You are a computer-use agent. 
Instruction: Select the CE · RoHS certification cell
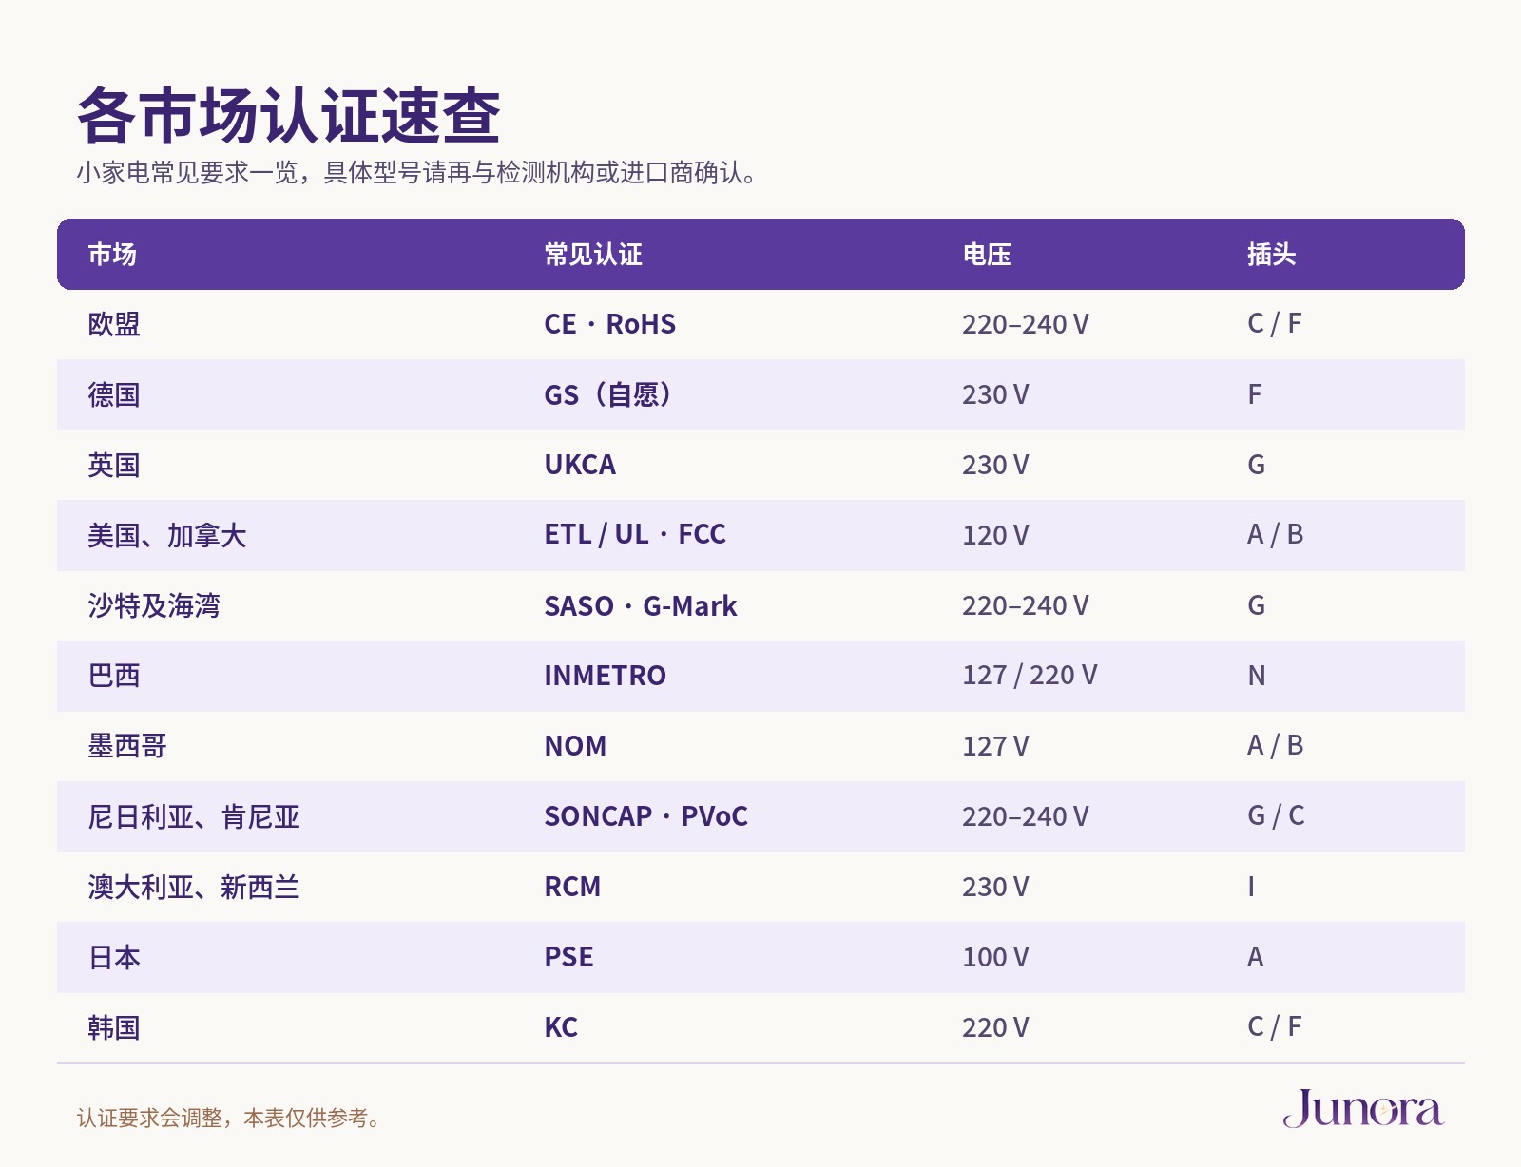click(x=610, y=324)
